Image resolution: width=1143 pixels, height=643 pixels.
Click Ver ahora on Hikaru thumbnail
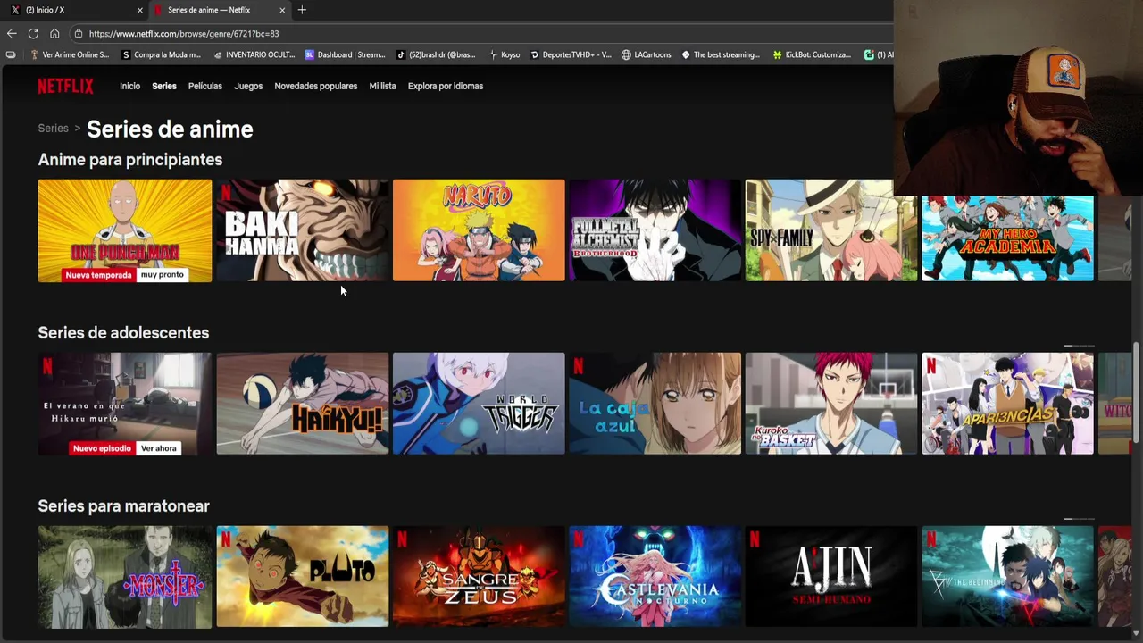(159, 448)
